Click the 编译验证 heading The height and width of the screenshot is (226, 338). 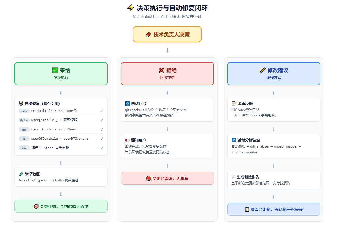tap(32, 174)
